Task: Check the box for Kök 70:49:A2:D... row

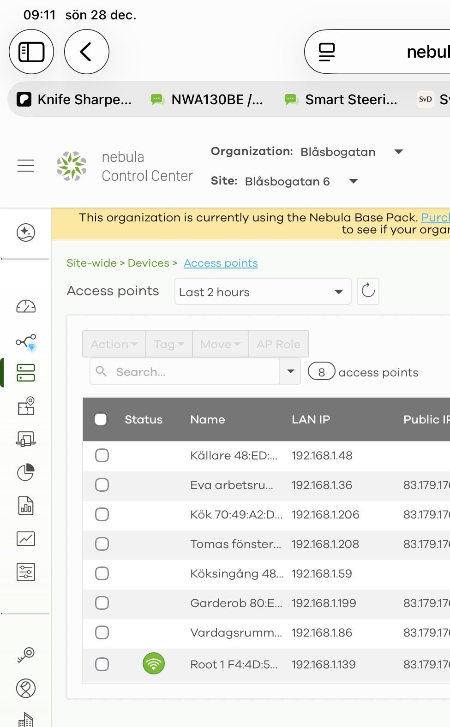Action: click(x=102, y=514)
